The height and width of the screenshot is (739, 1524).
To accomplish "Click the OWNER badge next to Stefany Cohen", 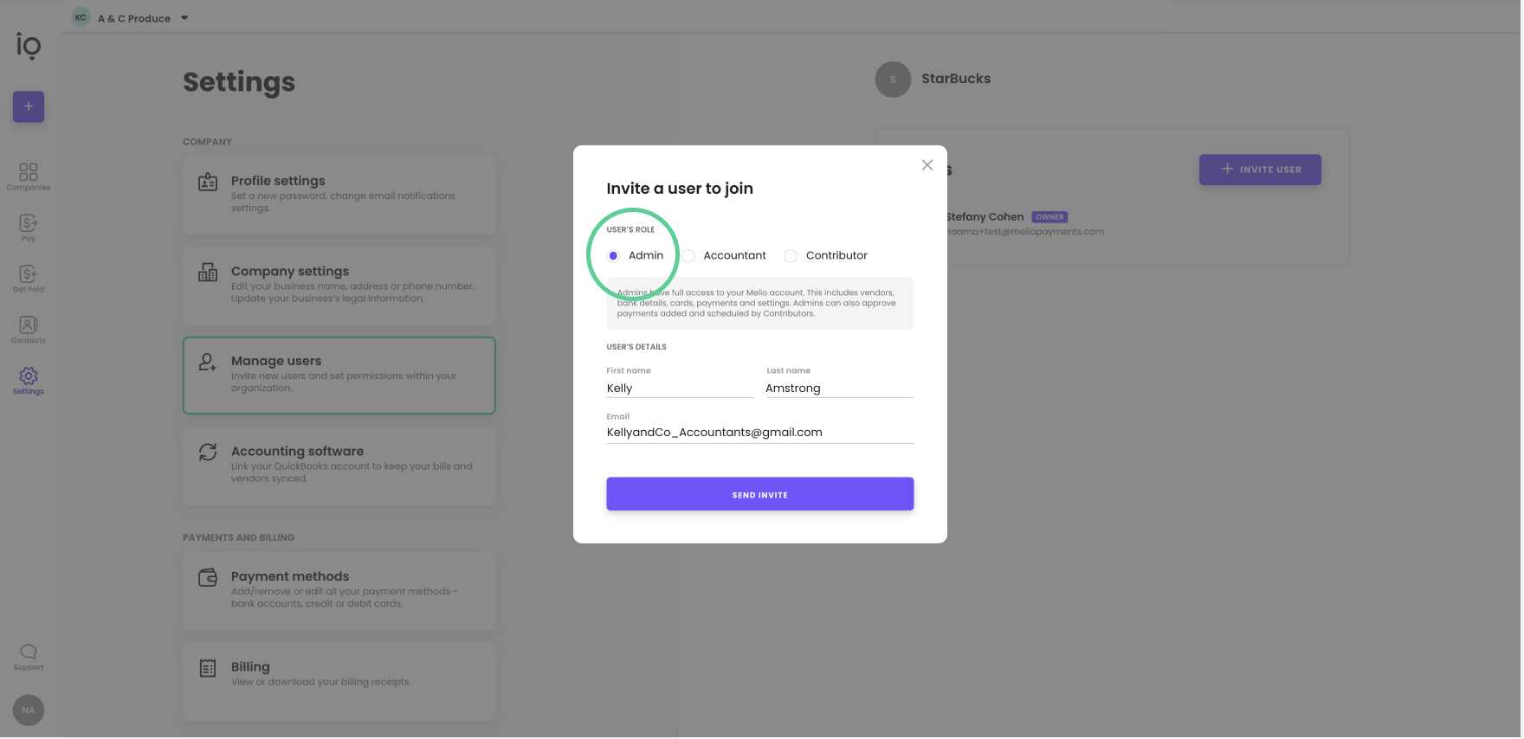I will pyautogui.click(x=1049, y=217).
